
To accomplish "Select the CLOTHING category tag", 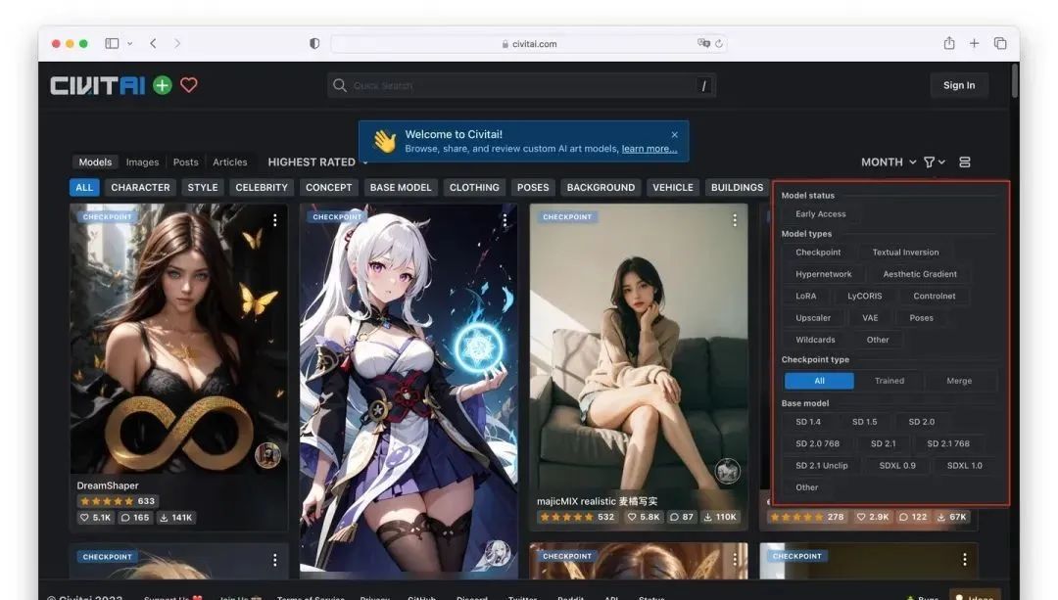I will pyautogui.click(x=474, y=187).
